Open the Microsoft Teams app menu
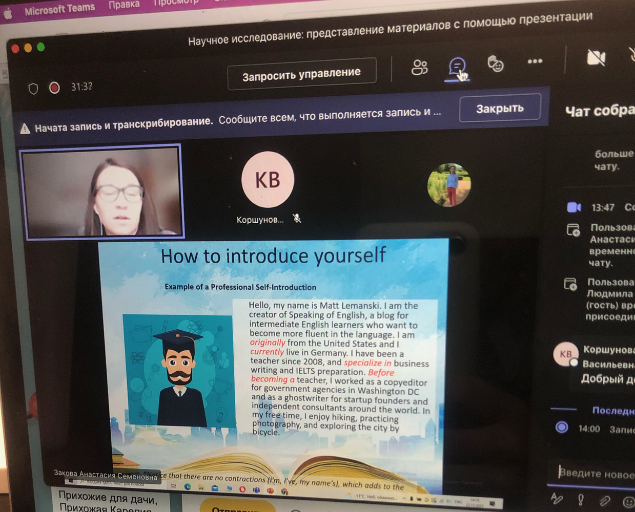635x512 pixels. (59, 8)
